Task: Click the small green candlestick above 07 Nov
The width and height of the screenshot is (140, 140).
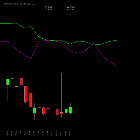Action: tap(17, 86)
